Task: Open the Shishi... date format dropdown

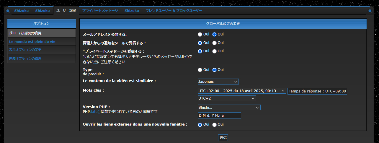Action: coord(229,108)
